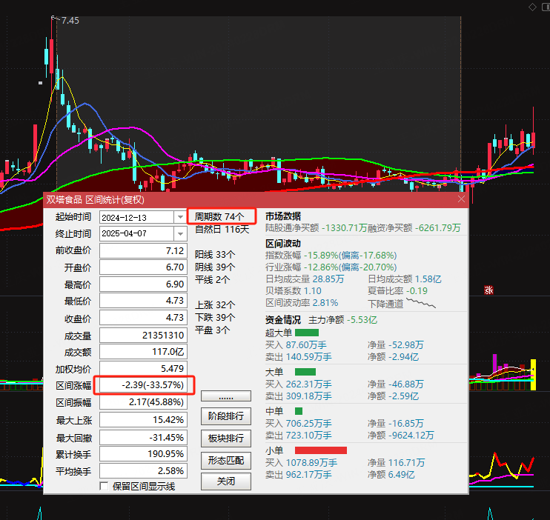
Task: Click the 阴线 39个 count
Action: point(215,267)
